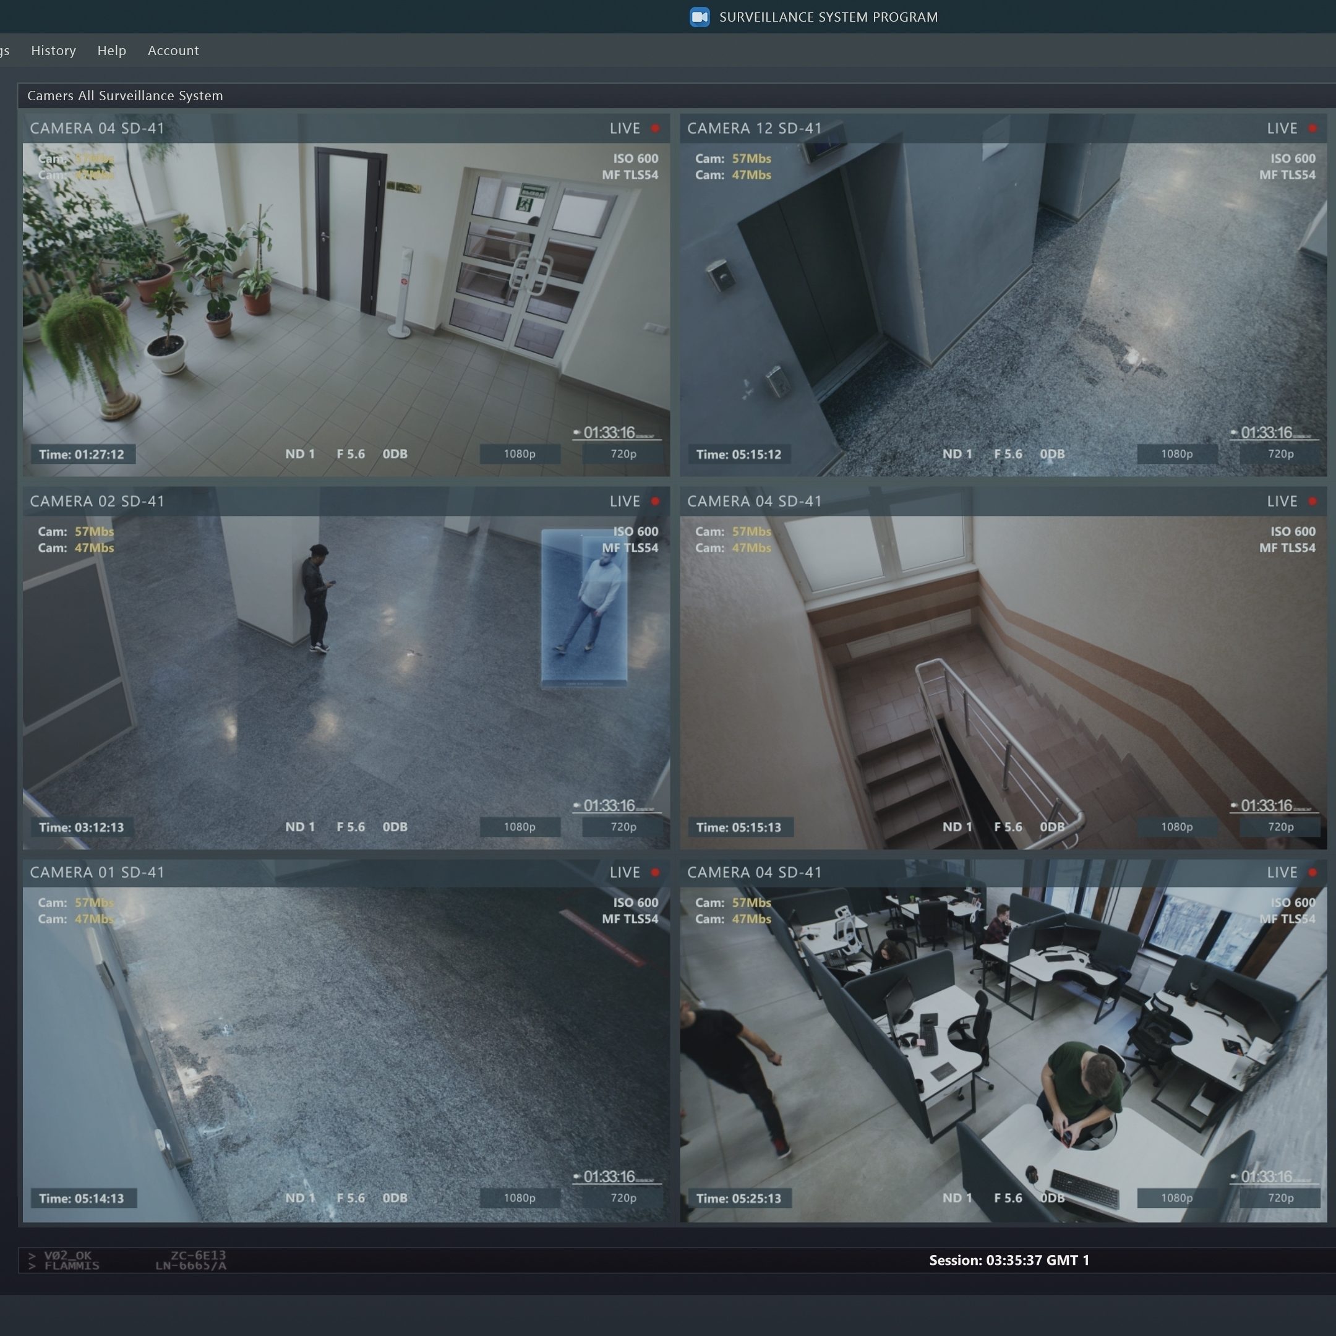Click the red LIVE dot on Camera 01
Screen dimensions: 1336x1336
pyautogui.click(x=655, y=873)
